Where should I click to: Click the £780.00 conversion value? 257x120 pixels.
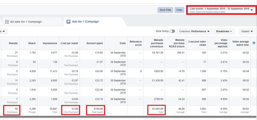coord(158,99)
